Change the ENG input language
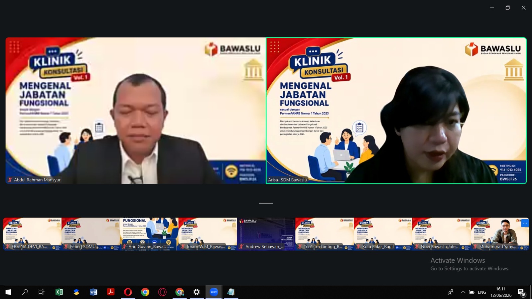The height and width of the screenshot is (299, 532). tap(482, 292)
